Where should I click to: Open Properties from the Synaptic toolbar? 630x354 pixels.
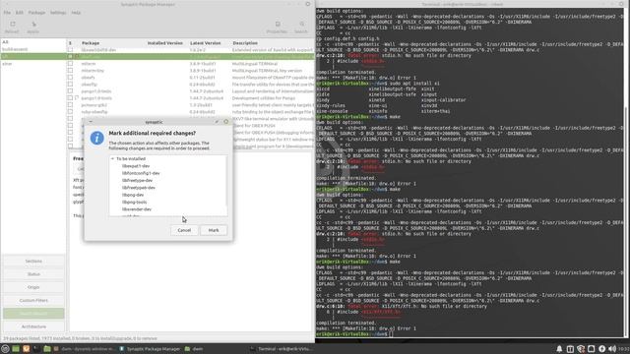pos(277,27)
